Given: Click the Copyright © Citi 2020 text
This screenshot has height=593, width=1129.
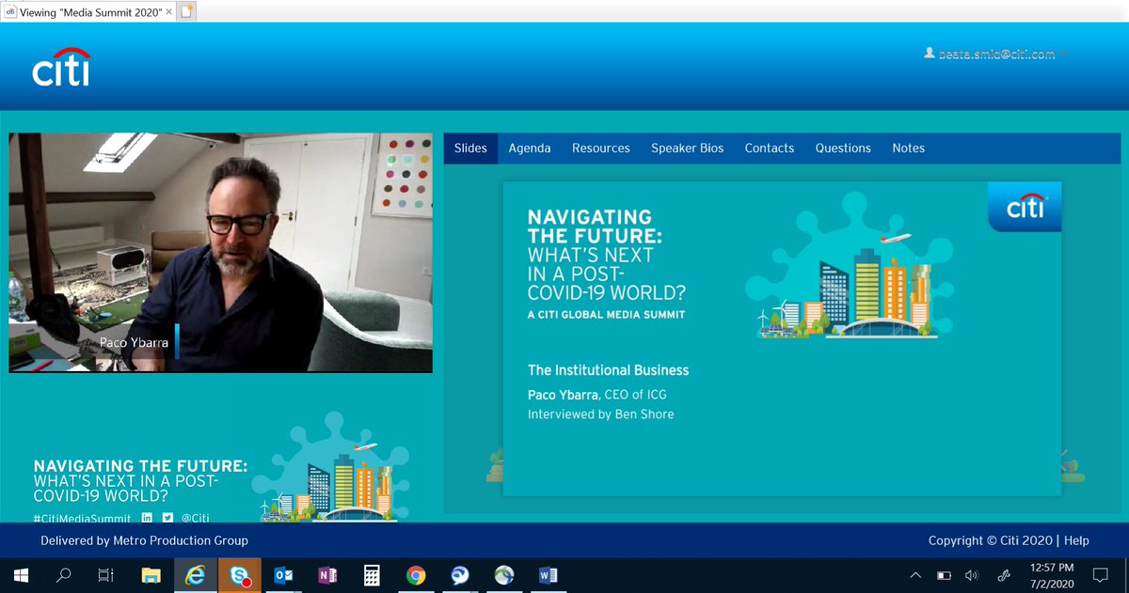Looking at the screenshot, I should coord(991,540).
